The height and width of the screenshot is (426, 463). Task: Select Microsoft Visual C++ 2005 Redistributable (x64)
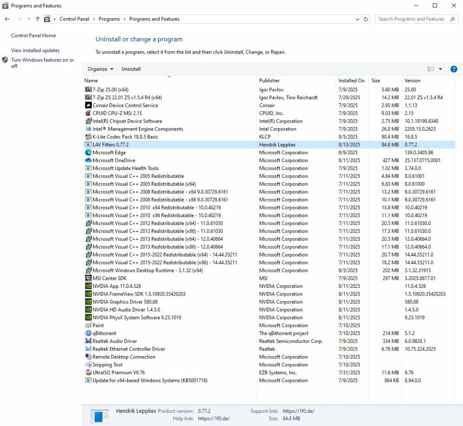click(268, 184)
